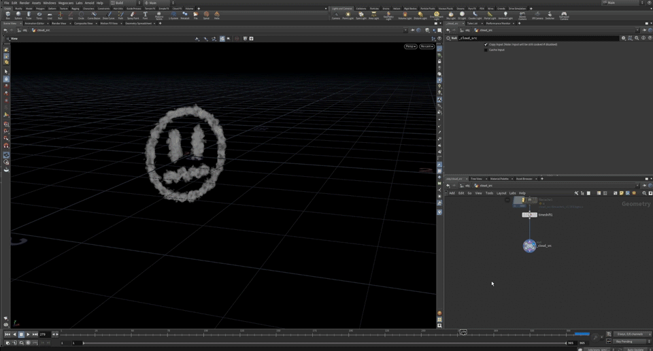This screenshot has height=351, width=653.
Task: Click obj in the viewport path bar
Action: (25, 30)
